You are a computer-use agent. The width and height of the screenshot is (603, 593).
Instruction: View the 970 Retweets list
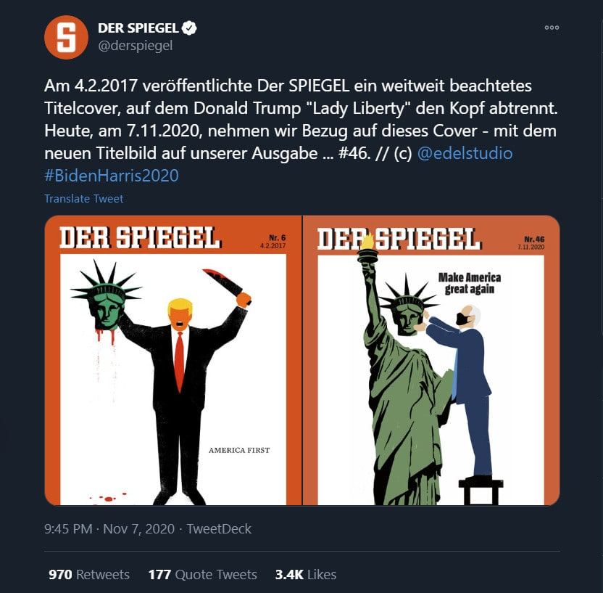pyautogui.click(x=89, y=575)
